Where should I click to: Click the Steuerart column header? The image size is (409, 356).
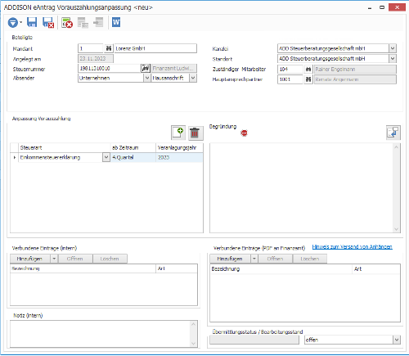point(65,147)
